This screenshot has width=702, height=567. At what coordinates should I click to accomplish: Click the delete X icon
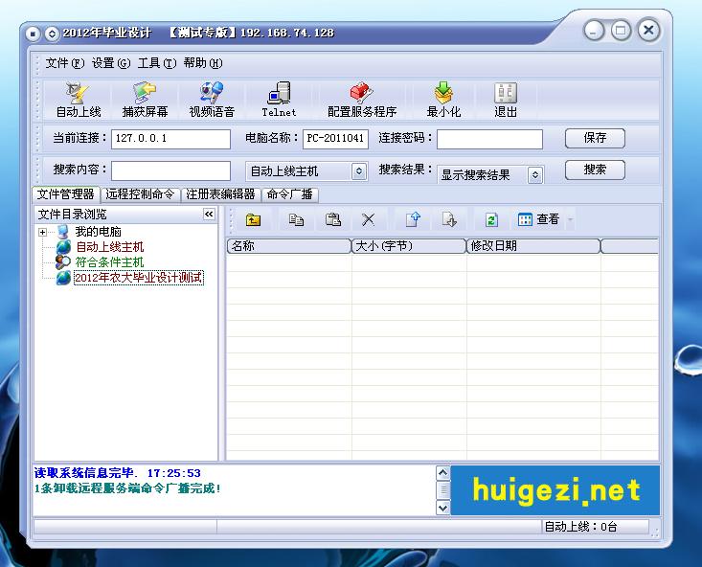click(x=368, y=219)
